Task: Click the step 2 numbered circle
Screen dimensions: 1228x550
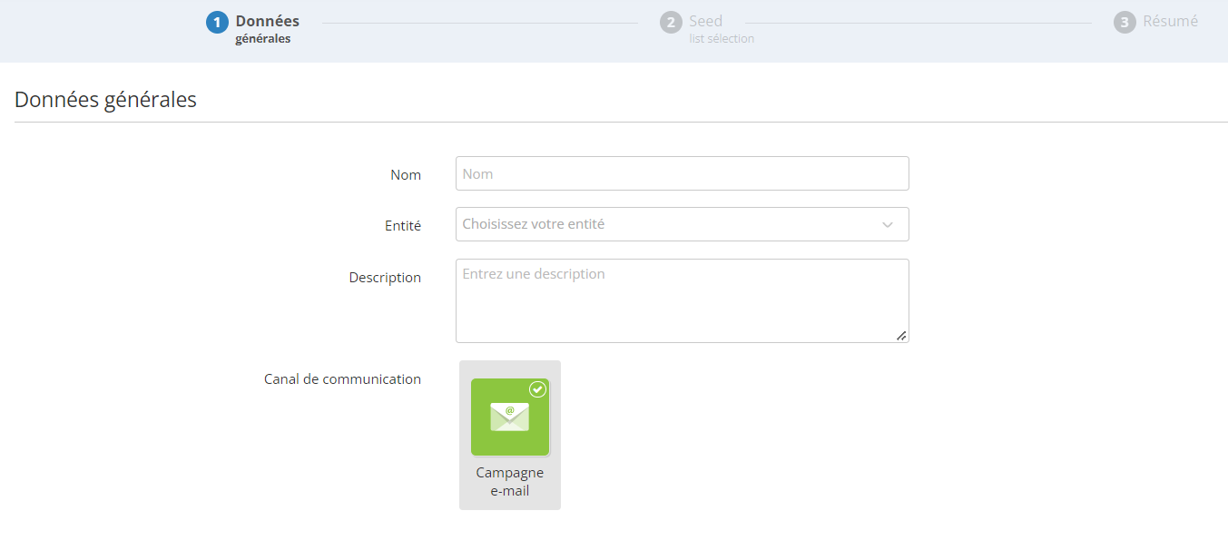Action: [x=671, y=23]
